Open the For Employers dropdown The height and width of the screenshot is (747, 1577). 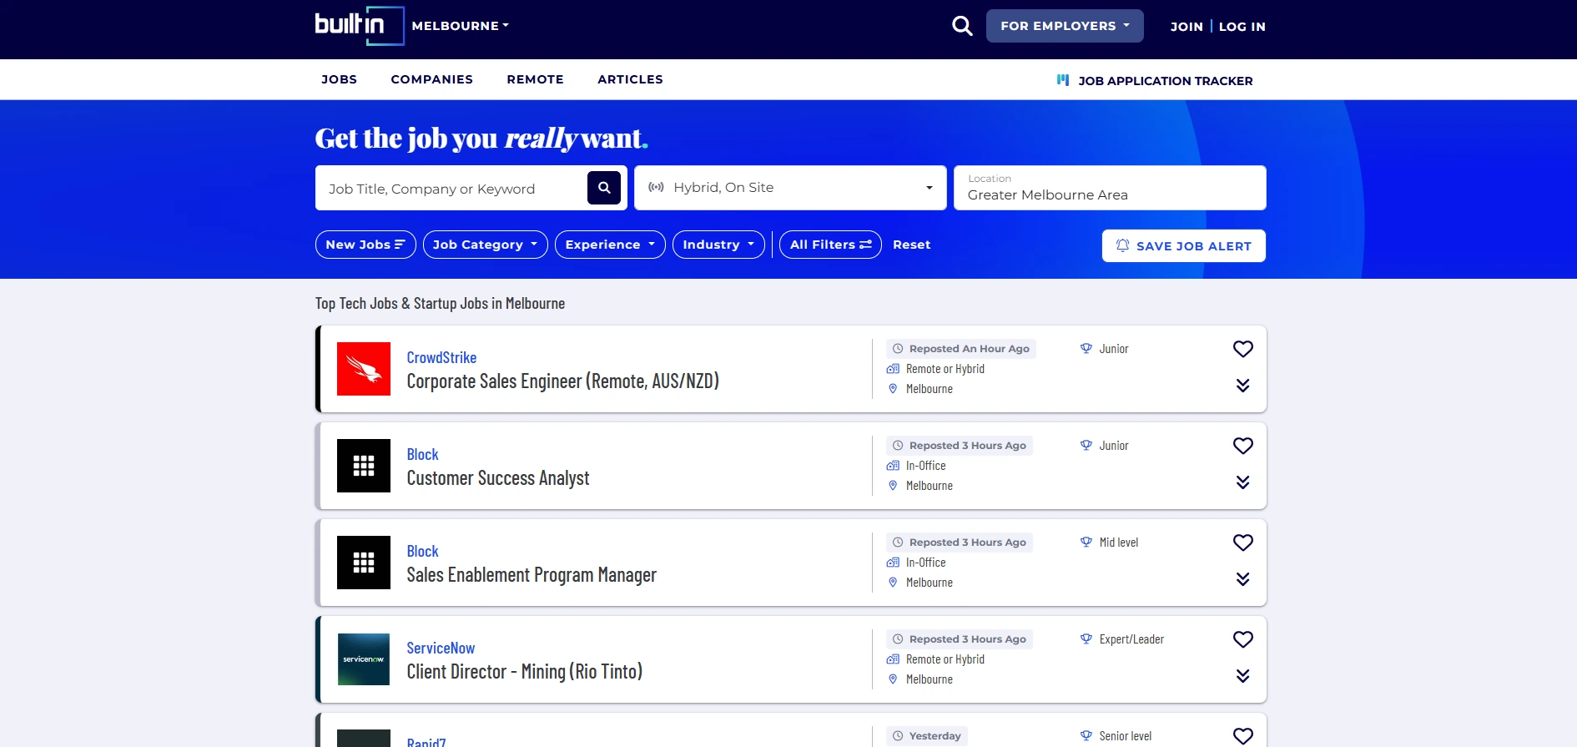tap(1065, 26)
